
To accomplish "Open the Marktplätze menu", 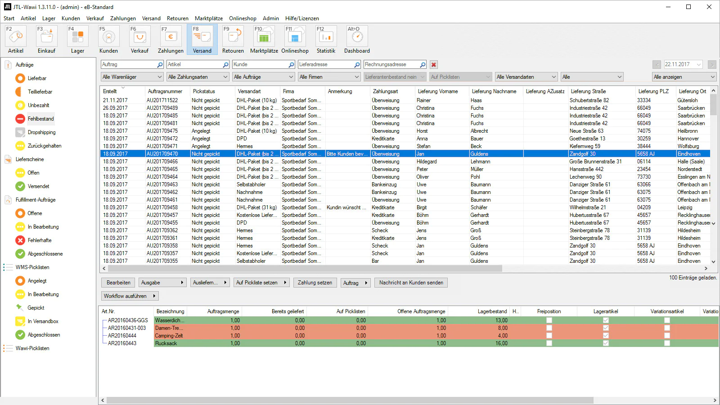I will (208, 18).
